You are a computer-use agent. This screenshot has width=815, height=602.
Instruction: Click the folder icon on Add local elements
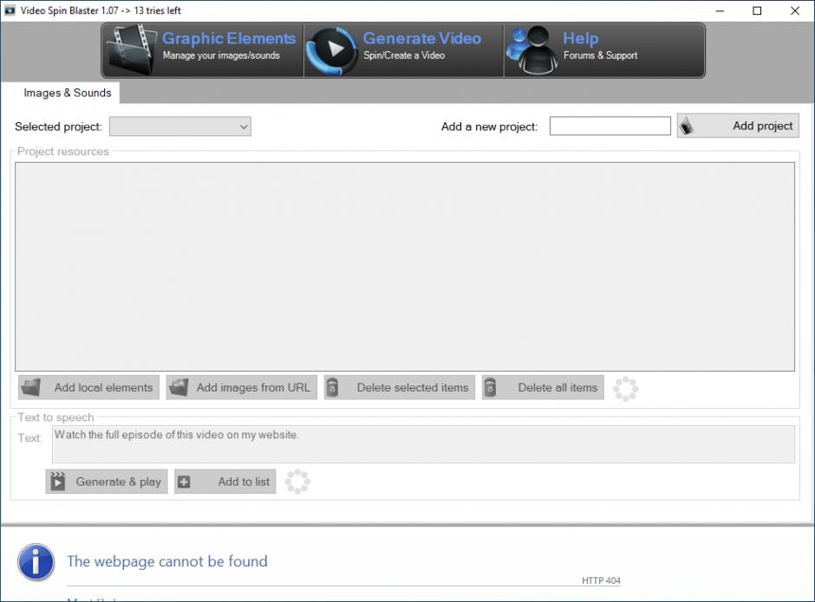(31, 387)
